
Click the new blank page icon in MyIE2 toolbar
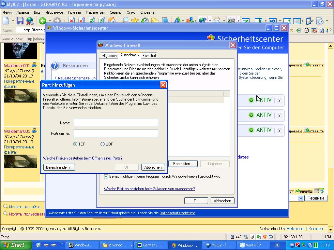[6, 21]
